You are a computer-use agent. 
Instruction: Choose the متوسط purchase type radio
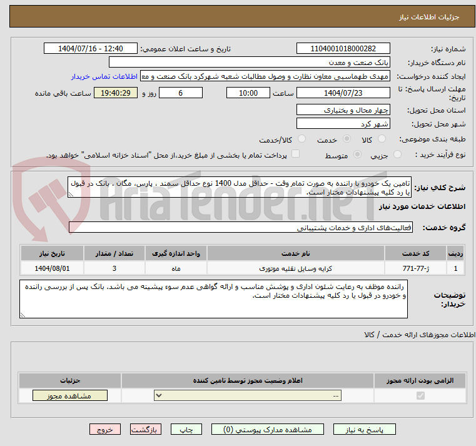point(357,155)
